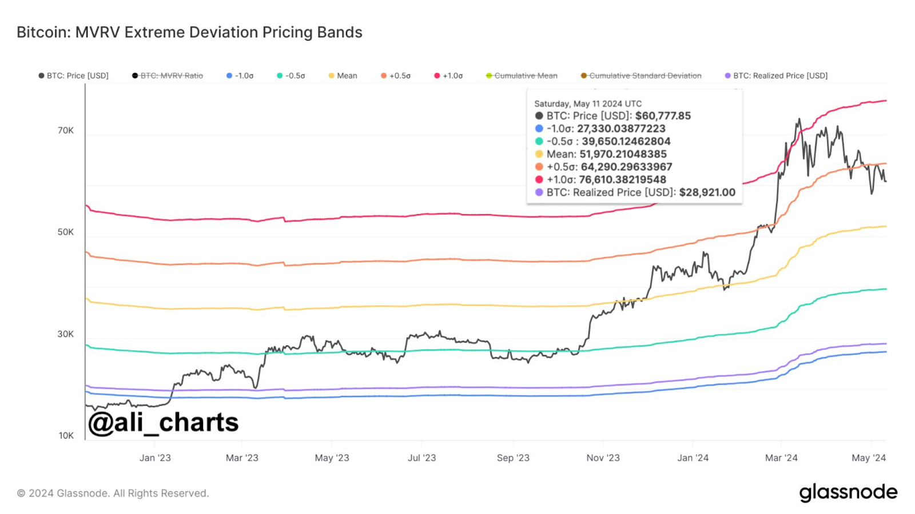Viewport: 915px width, 514px height.
Task: Hide the -1.0σ band from legend
Action: coord(240,75)
